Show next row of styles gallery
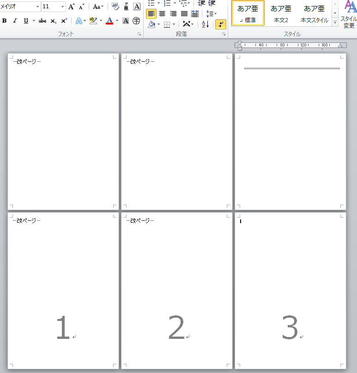The height and width of the screenshot is (373, 357). (335, 13)
